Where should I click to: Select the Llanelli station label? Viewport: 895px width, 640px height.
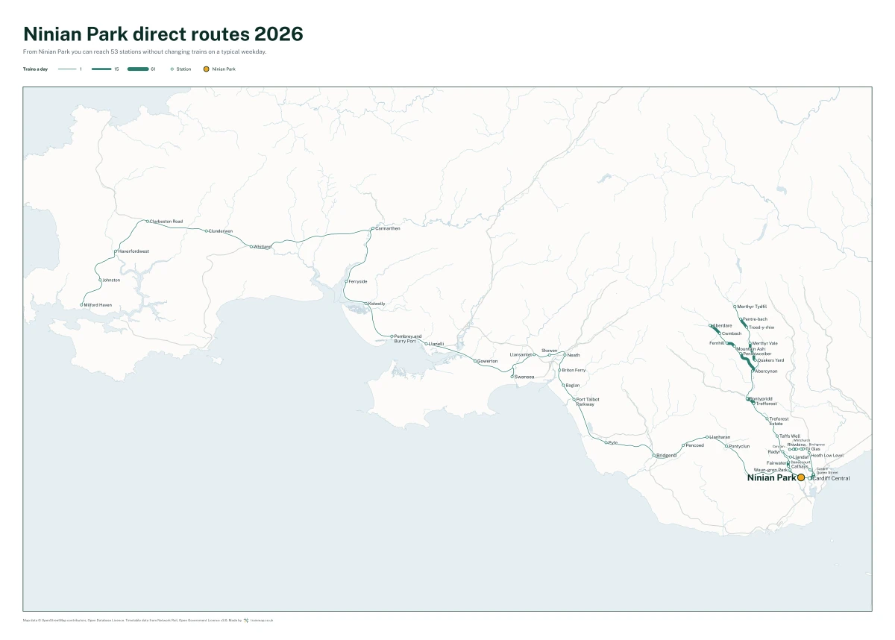(436, 344)
